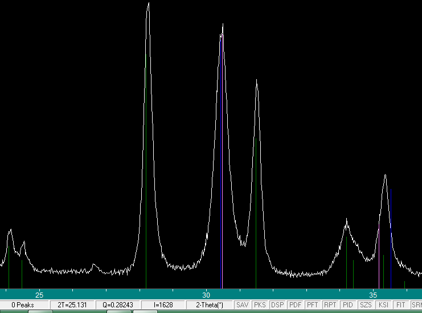Click the PDF status bar button
The height and width of the screenshot is (313, 422).
pyautogui.click(x=295, y=305)
